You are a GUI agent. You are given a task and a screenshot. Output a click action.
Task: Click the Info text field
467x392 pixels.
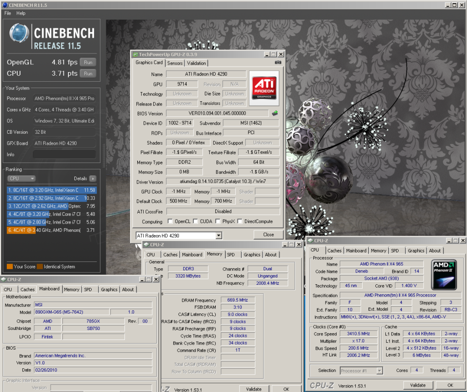64,155
